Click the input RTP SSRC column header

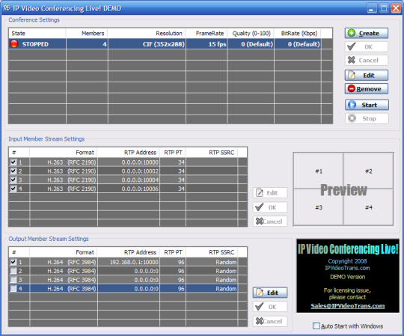pos(212,152)
